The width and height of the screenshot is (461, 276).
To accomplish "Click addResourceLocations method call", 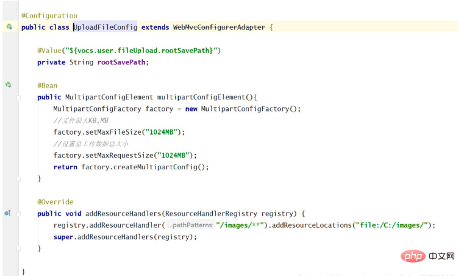I will [312, 225].
